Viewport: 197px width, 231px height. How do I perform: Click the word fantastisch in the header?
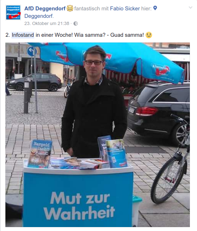(x=87, y=9)
